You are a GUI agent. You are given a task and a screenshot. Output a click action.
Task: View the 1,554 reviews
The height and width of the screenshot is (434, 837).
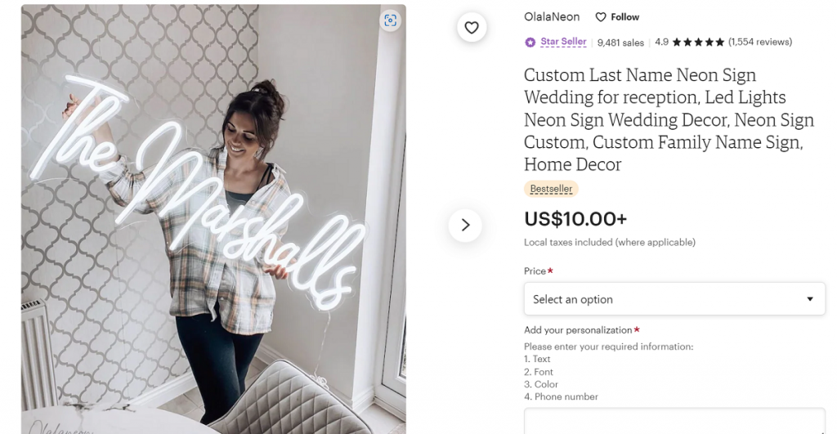tap(760, 42)
